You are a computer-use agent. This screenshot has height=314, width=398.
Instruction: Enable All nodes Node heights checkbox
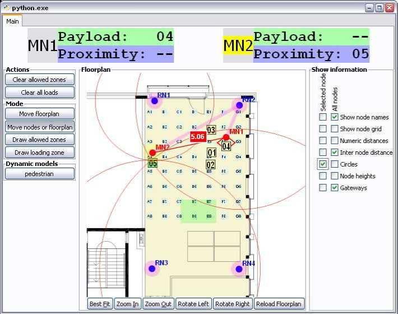pos(335,176)
